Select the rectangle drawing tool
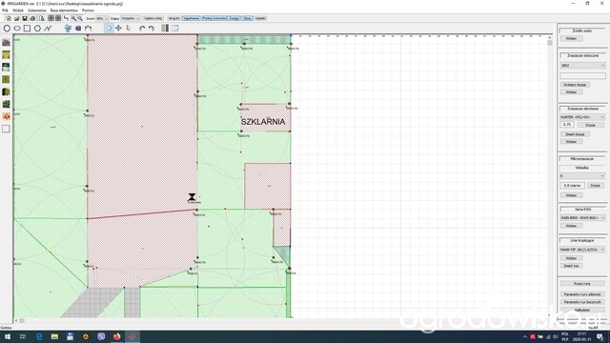Screen dimensions: 610x343 (27, 28)
